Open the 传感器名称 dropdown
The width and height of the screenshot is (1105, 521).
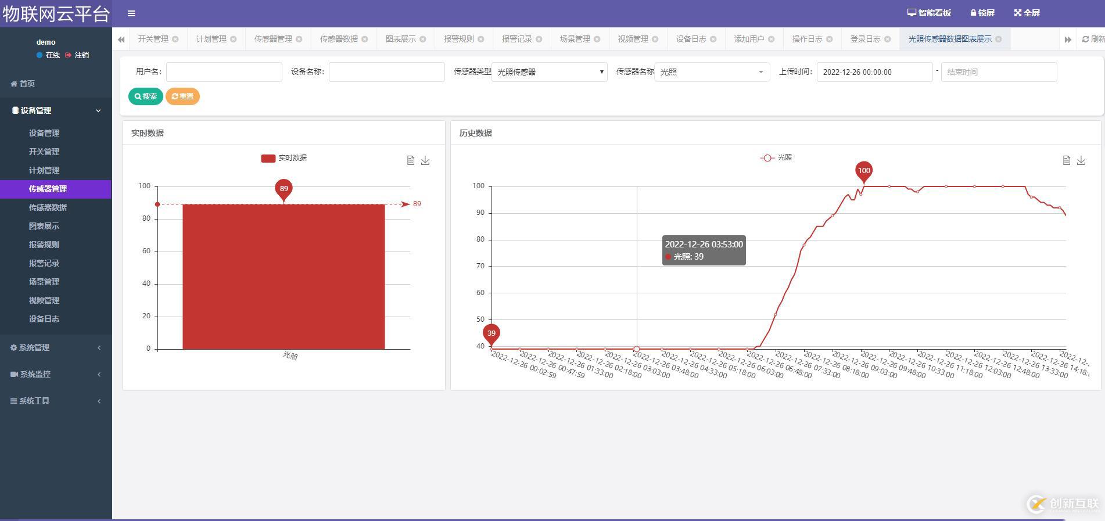pyautogui.click(x=712, y=72)
